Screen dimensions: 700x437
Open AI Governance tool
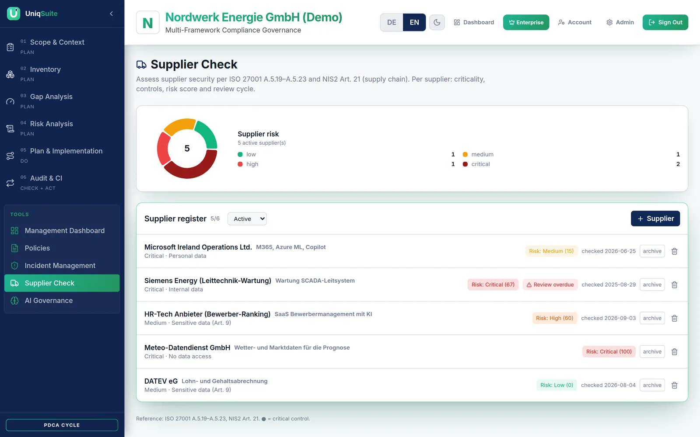click(x=62, y=301)
